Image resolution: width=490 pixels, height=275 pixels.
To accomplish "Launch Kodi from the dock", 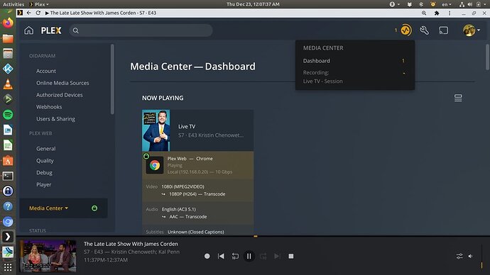I will [x=8, y=69].
